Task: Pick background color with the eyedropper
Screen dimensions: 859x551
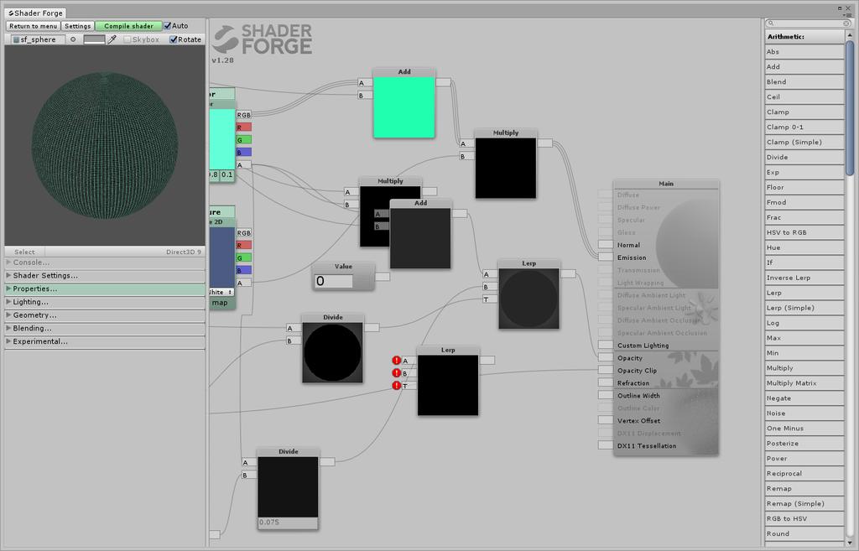Action: point(112,39)
